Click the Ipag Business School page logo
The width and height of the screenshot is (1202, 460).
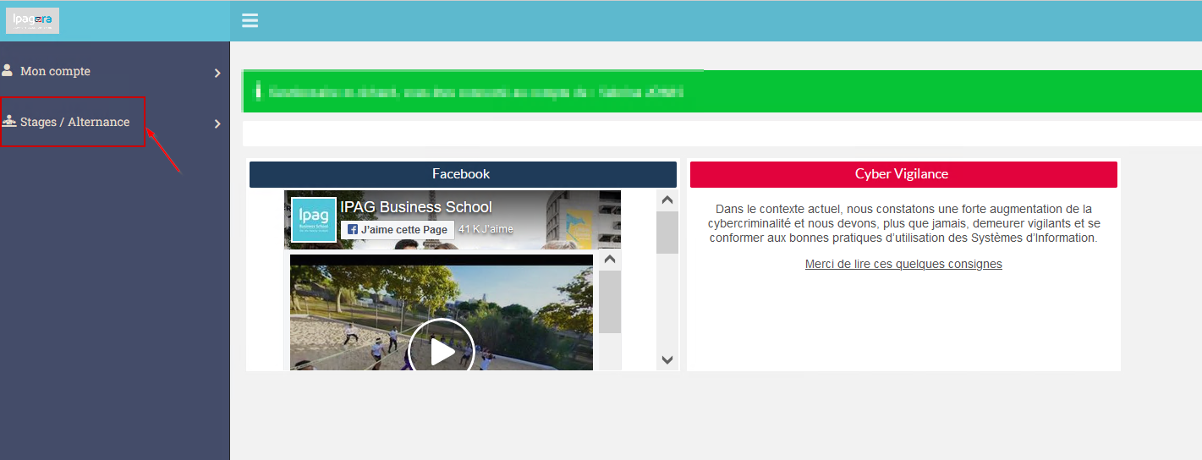pos(314,220)
